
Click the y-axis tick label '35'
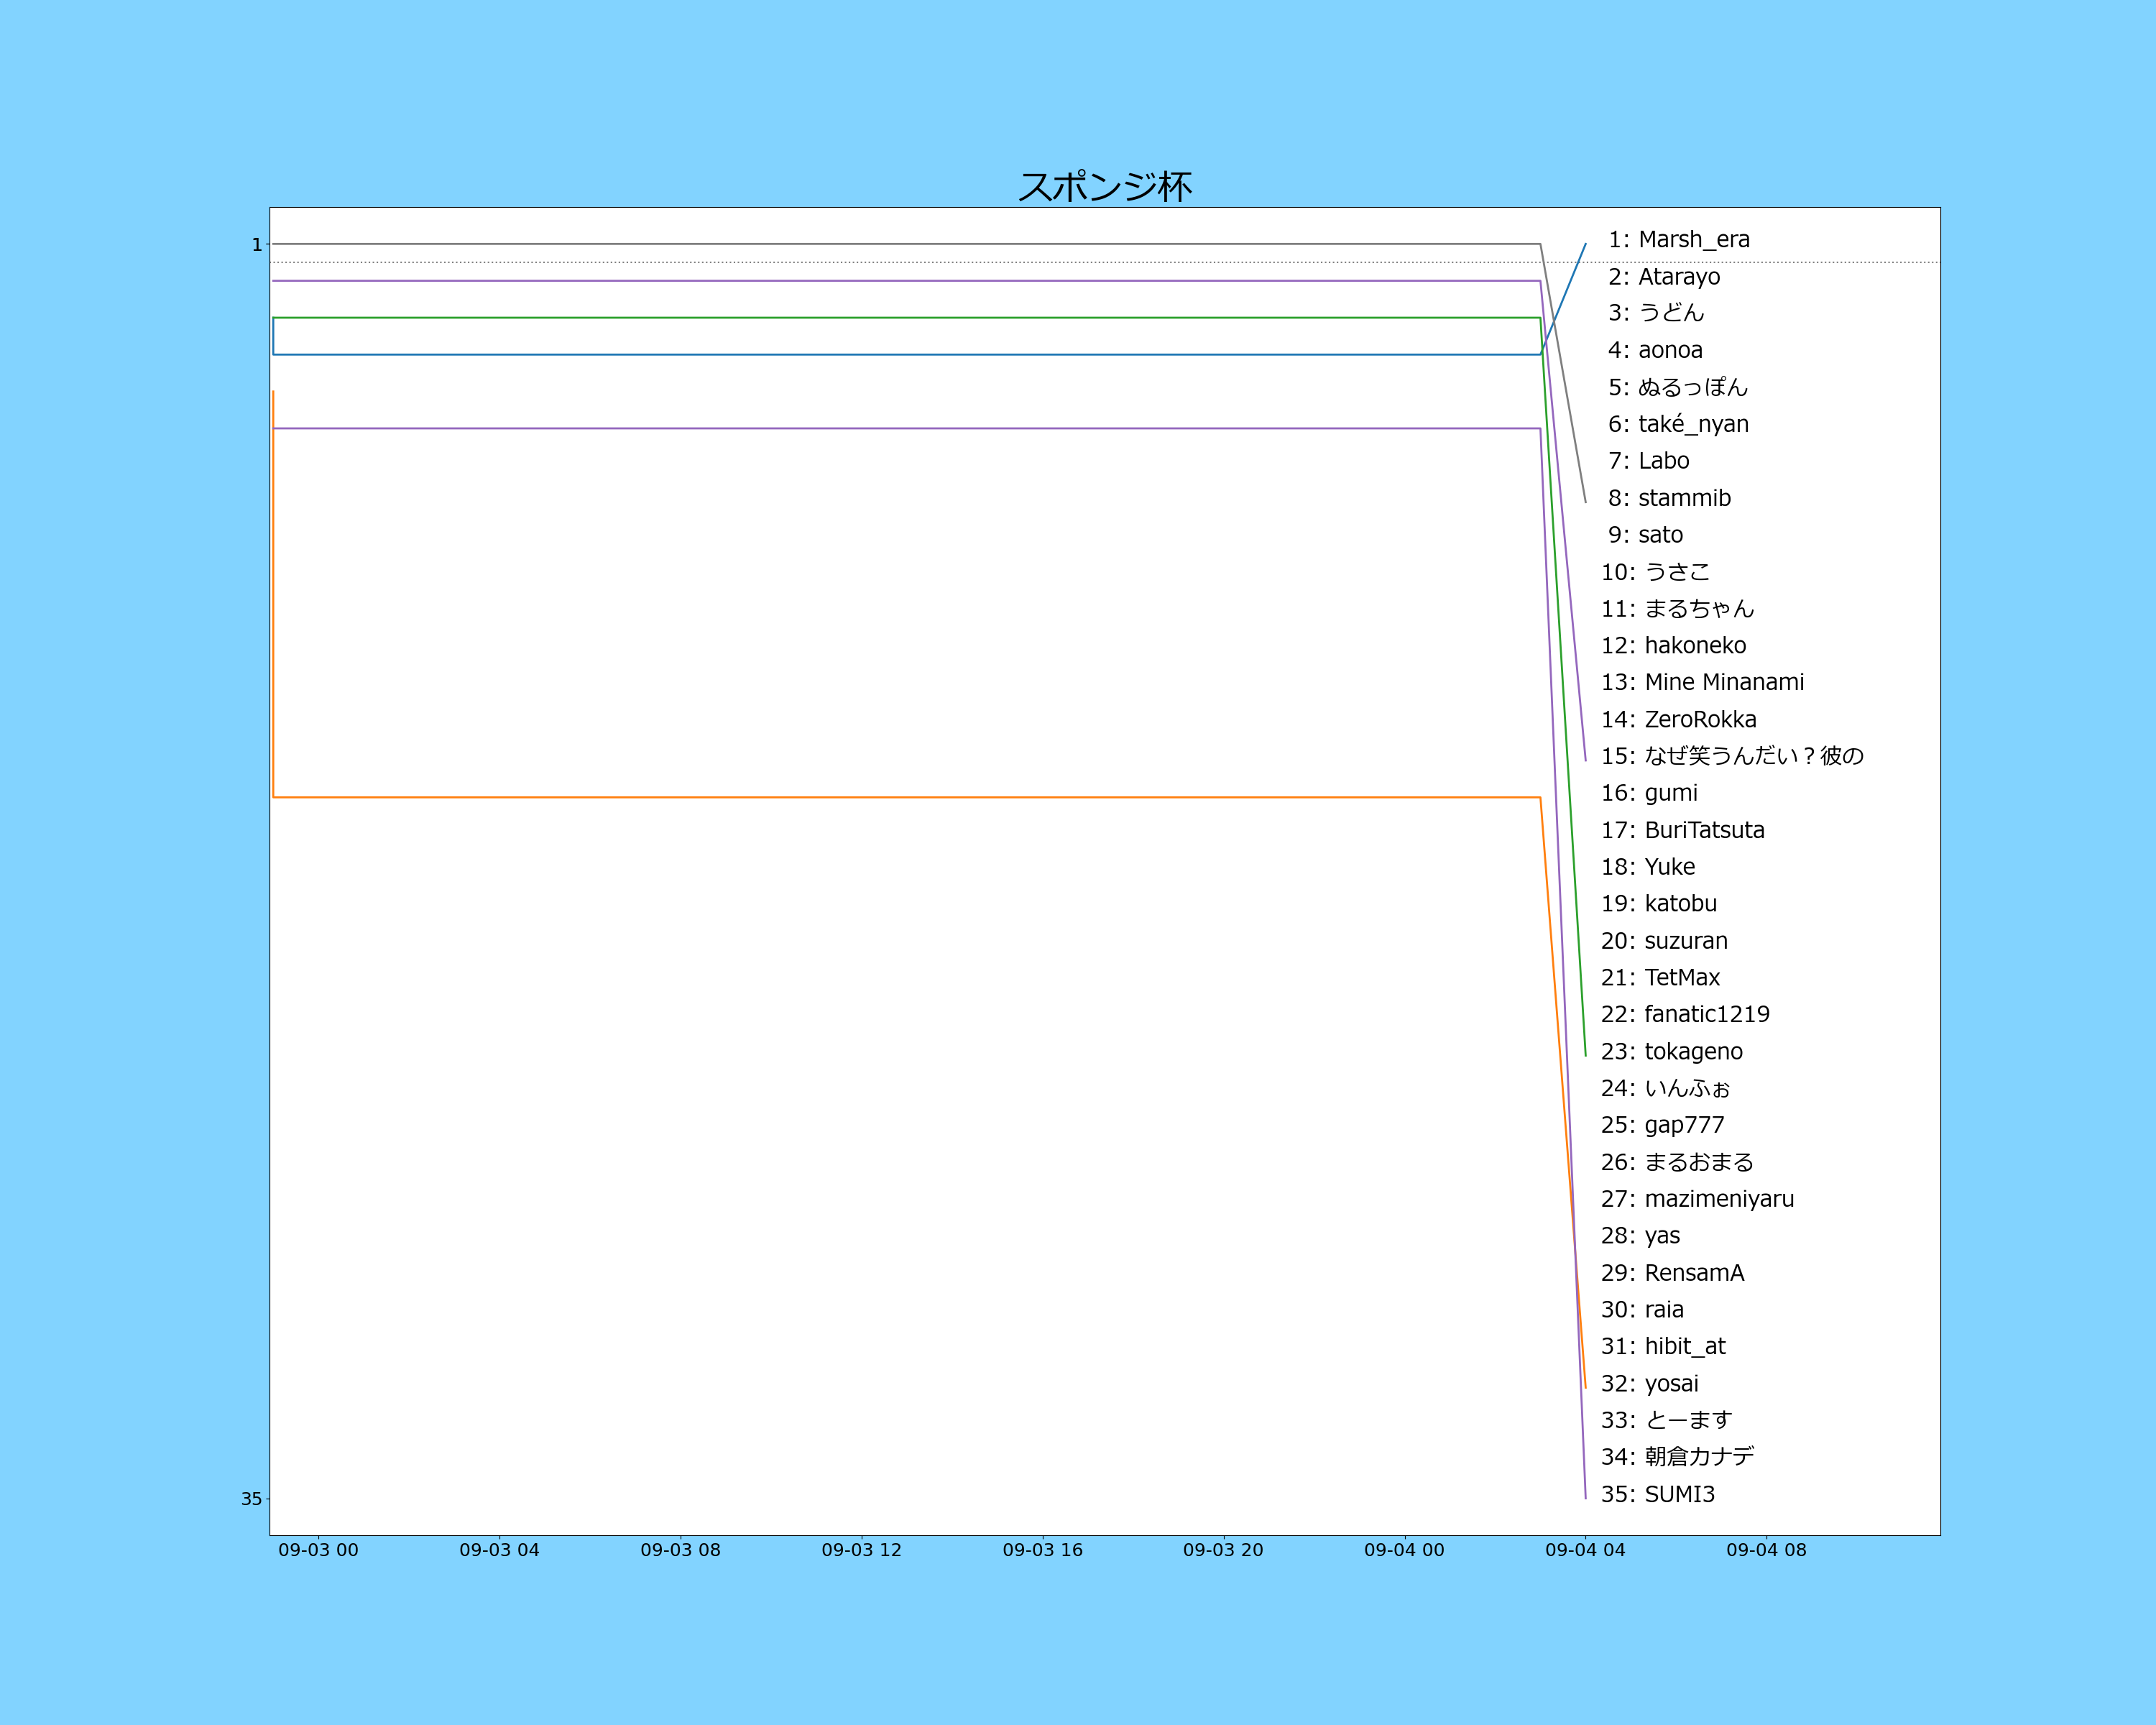pos(251,1499)
